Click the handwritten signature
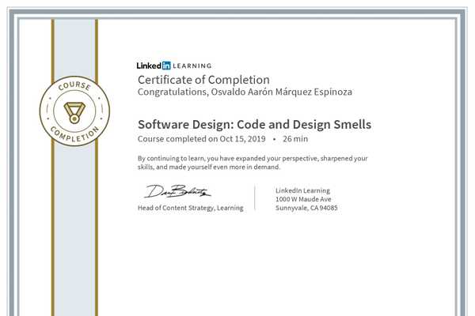This screenshot has width=475, height=316. click(177, 191)
